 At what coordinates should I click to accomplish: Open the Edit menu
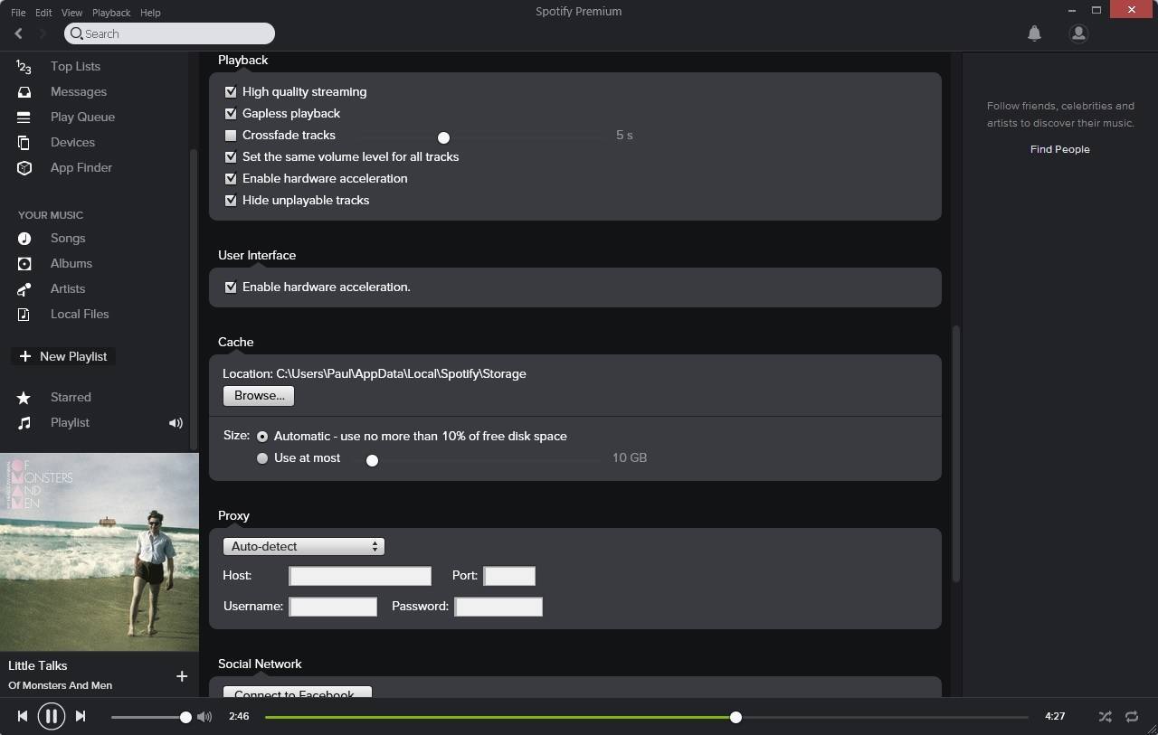(43, 13)
